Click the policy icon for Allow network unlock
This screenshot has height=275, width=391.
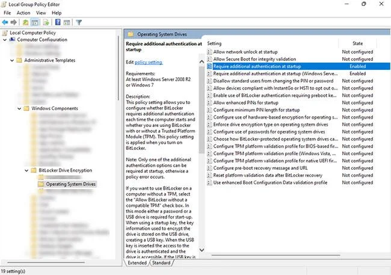pyautogui.click(x=209, y=52)
